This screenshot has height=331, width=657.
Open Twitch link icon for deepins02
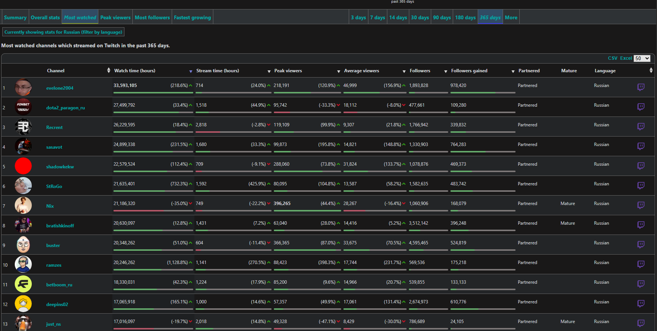641,304
